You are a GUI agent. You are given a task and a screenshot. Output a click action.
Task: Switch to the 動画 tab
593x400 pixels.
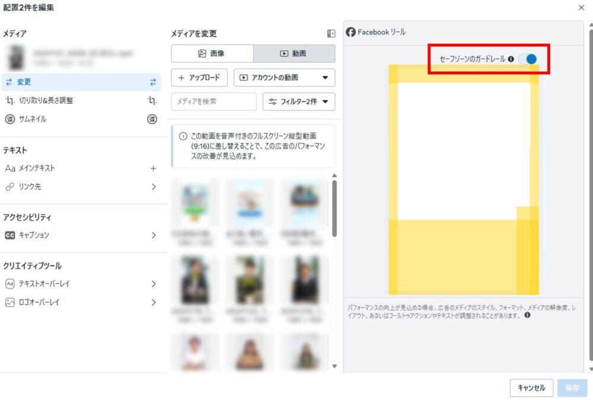pos(294,53)
